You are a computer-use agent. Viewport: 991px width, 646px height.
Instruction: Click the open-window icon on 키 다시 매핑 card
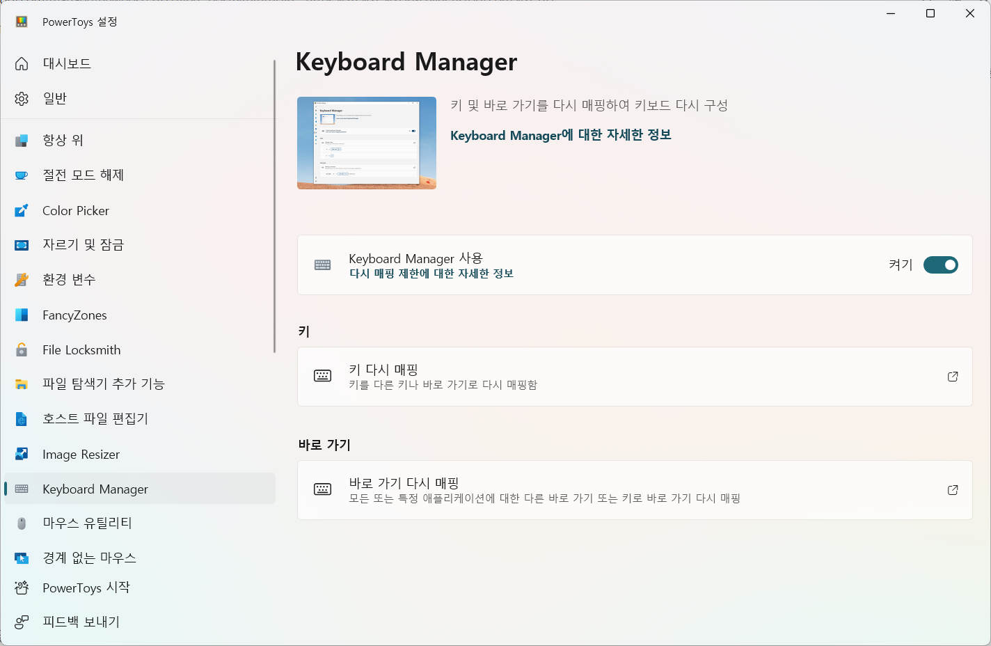coord(953,377)
